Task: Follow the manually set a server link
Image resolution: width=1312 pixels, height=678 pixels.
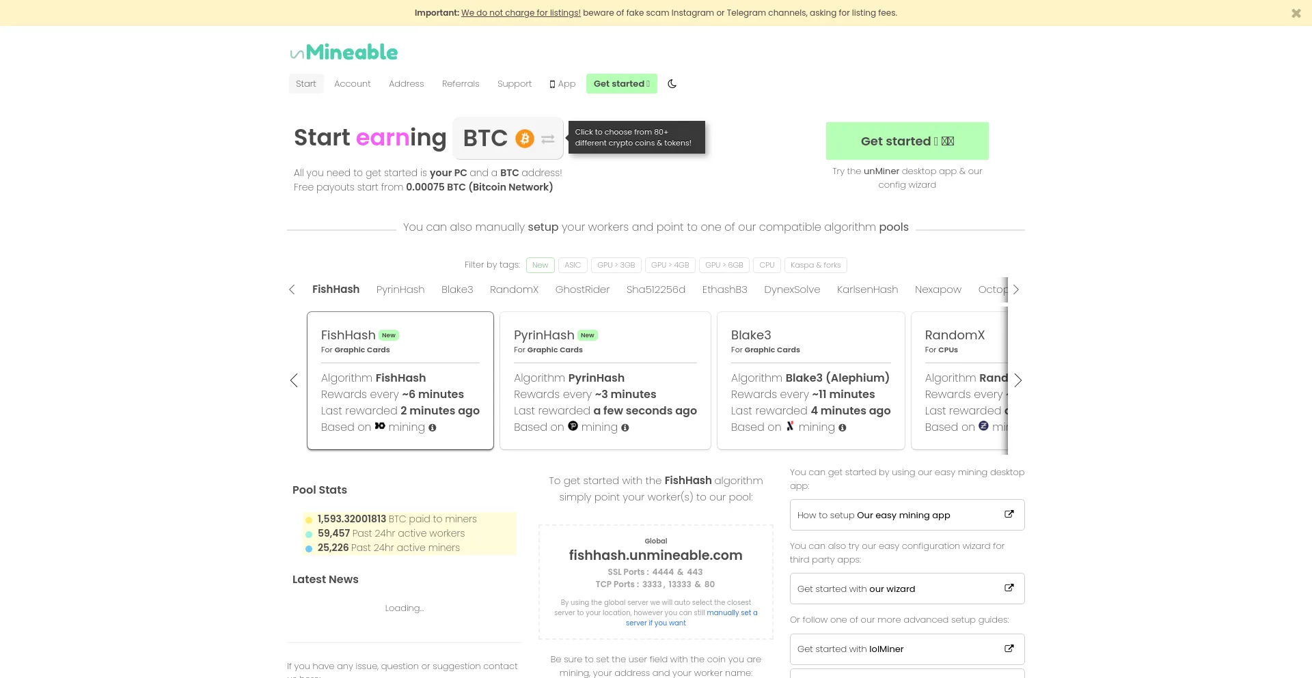Action: click(691, 618)
